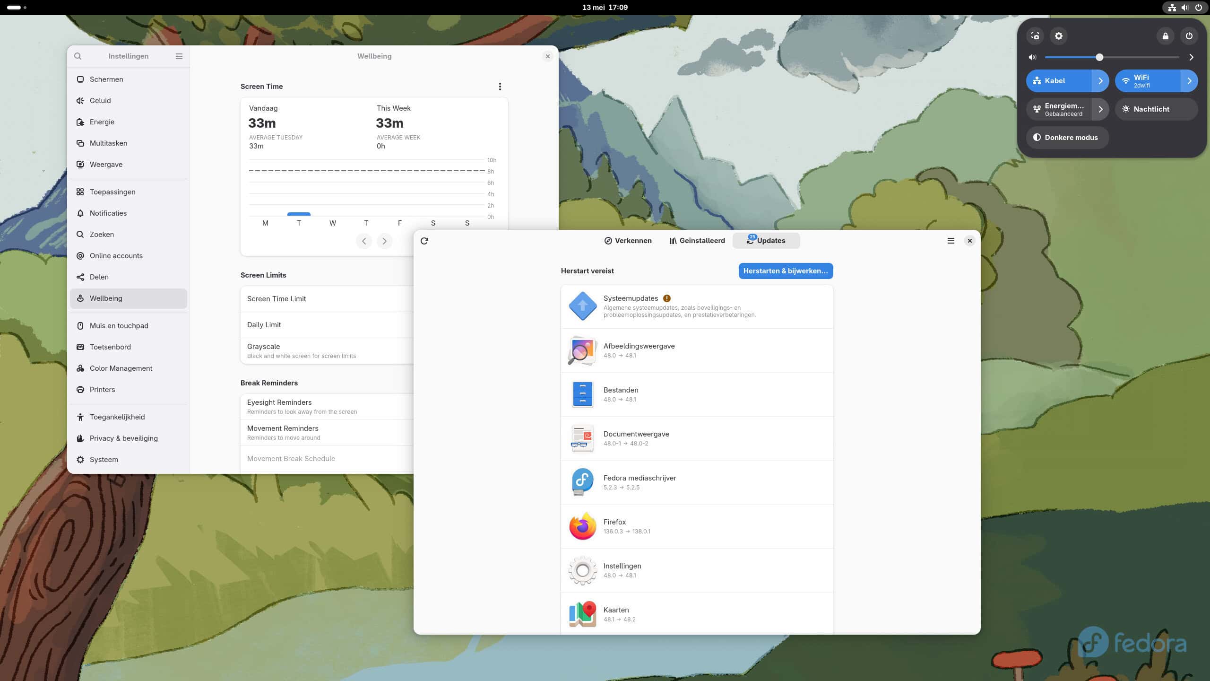Click Herstarten & bijwerken button
Screen dimensions: 1210x681
[785, 271]
